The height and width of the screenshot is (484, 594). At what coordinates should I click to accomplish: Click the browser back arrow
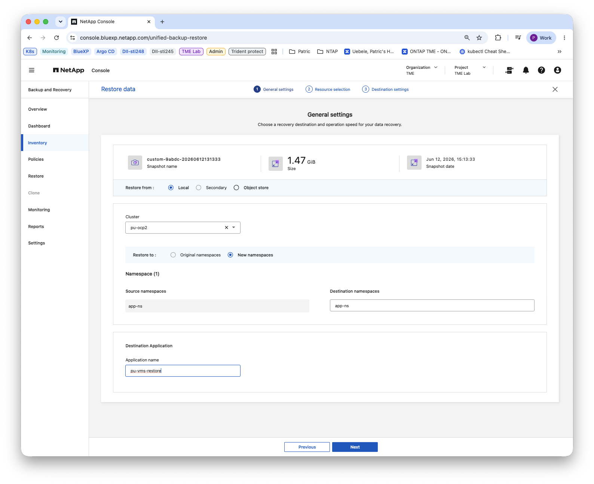30,38
